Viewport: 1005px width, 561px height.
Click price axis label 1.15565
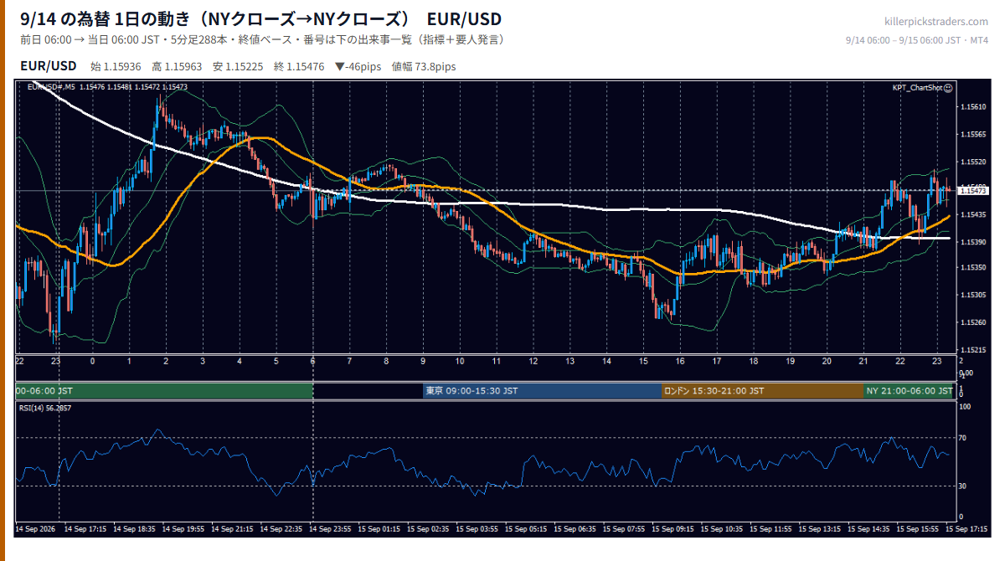point(972,134)
